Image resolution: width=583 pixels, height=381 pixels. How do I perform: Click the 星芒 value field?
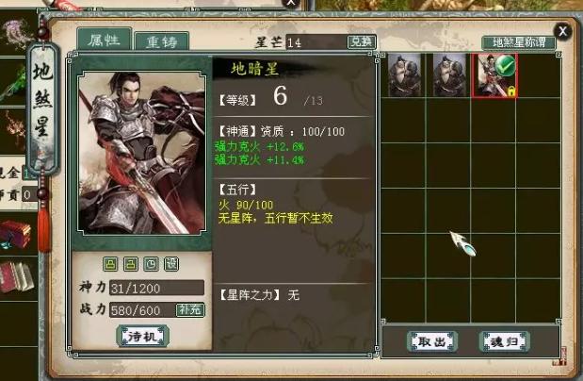(x=316, y=42)
